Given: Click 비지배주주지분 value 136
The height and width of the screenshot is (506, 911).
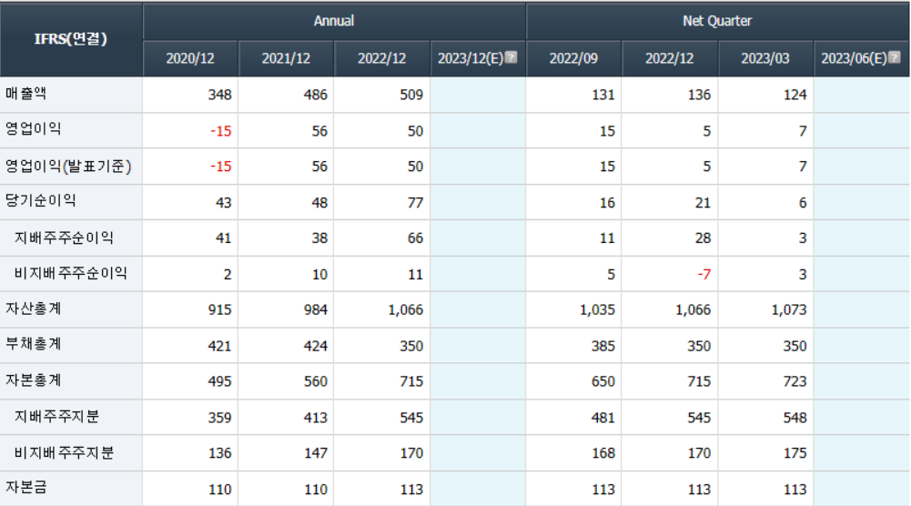Looking at the screenshot, I should [x=220, y=453].
